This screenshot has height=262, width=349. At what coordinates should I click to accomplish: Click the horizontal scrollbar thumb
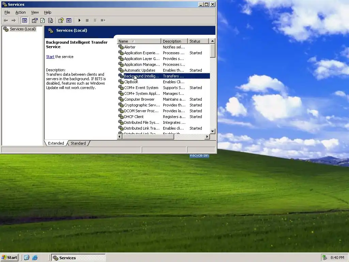(148, 136)
